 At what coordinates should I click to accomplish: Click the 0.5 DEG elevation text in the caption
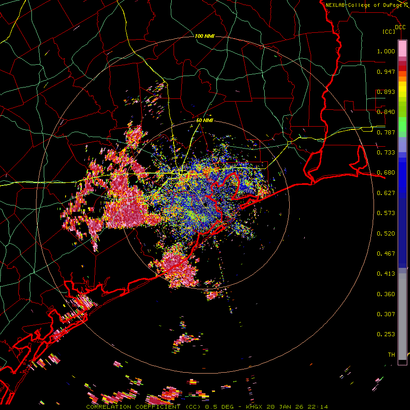[x=219, y=407]
